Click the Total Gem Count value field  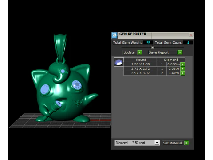[188, 43]
